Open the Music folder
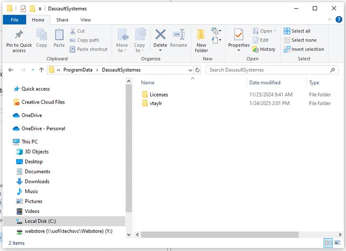This screenshot has width=346, height=251. (x=31, y=191)
